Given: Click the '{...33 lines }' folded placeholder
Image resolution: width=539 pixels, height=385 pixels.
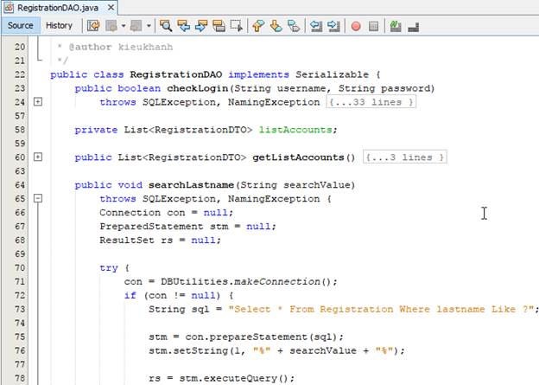Looking at the screenshot, I should (371, 102).
